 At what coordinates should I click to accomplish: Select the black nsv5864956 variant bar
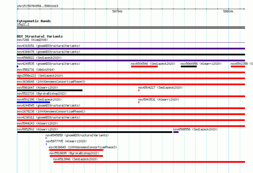point(189,66)
